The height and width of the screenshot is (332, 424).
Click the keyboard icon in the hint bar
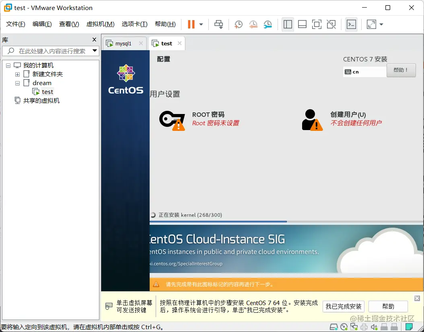pyautogui.click(x=109, y=306)
